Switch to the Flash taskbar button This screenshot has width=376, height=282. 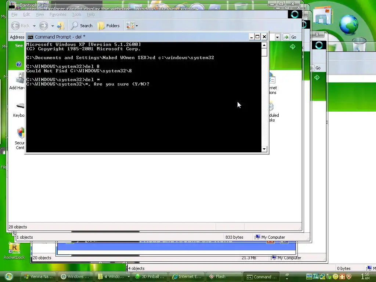pos(224,277)
